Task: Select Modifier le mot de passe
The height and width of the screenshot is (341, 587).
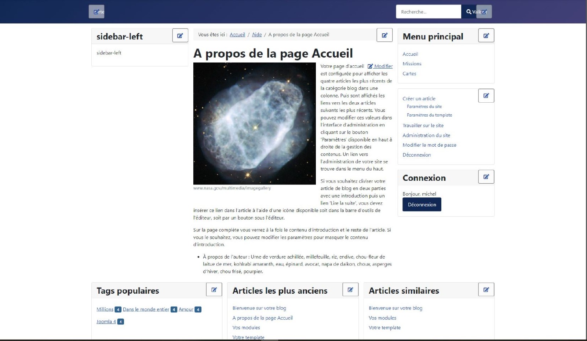Action: pos(429,145)
